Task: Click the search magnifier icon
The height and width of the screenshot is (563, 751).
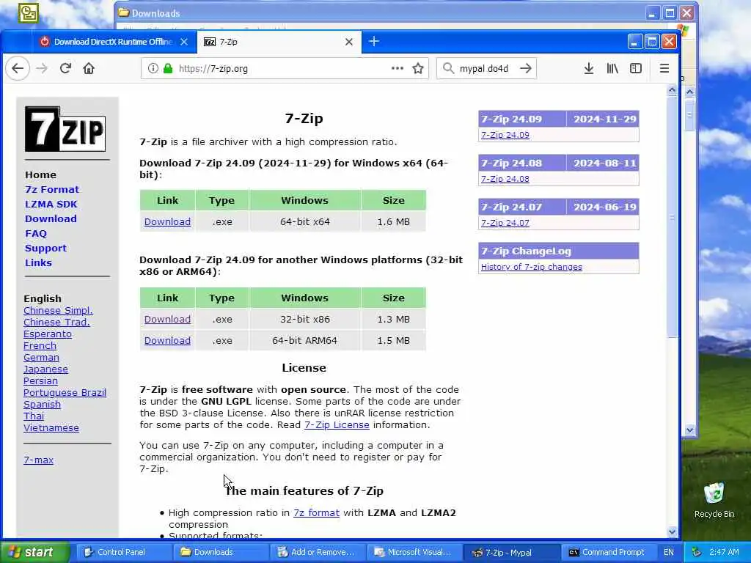Action: 448,68
